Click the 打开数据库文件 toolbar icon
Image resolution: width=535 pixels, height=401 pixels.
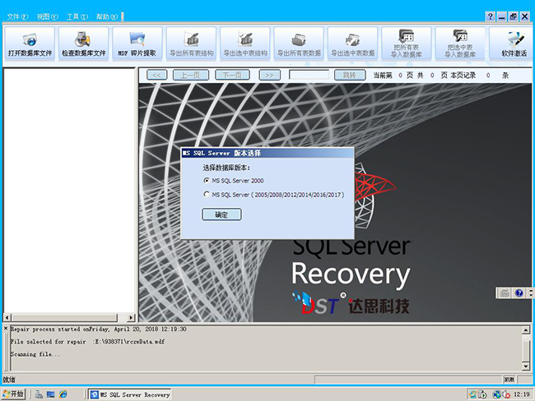tap(30, 44)
